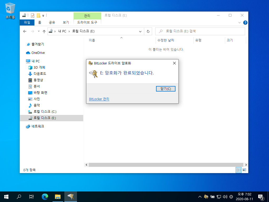Open the 파일 menu tab
Screen dimensions: 269x202
coord(27,22)
